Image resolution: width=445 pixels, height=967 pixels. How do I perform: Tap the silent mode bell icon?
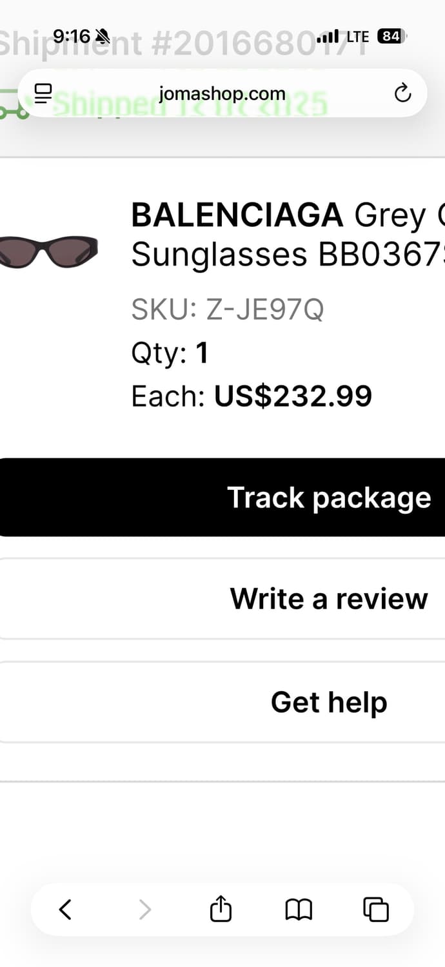102,35
